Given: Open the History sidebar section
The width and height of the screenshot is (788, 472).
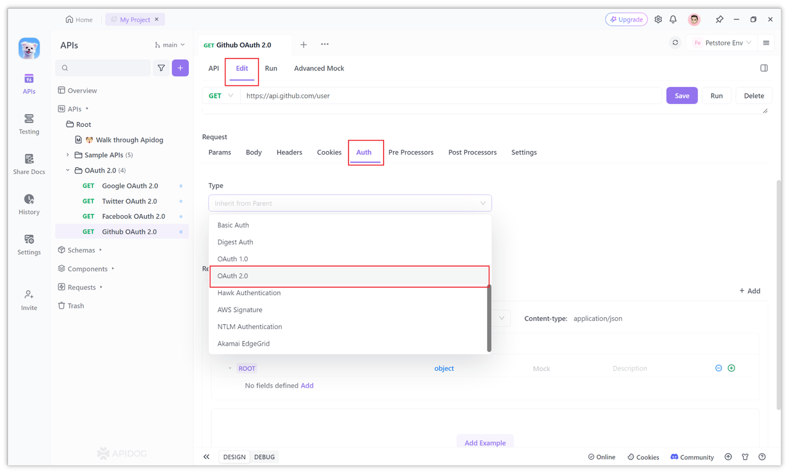Looking at the screenshot, I should pos(29,205).
